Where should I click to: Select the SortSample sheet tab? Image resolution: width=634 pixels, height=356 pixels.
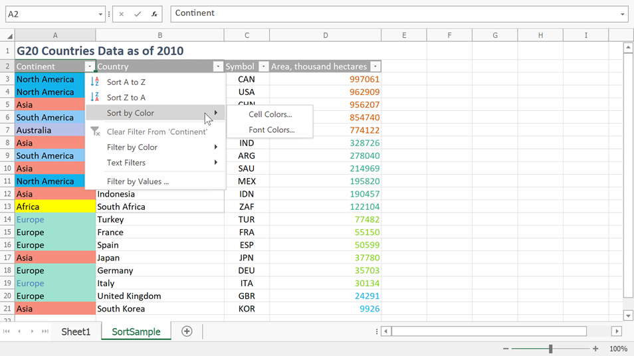click(136, 331)
